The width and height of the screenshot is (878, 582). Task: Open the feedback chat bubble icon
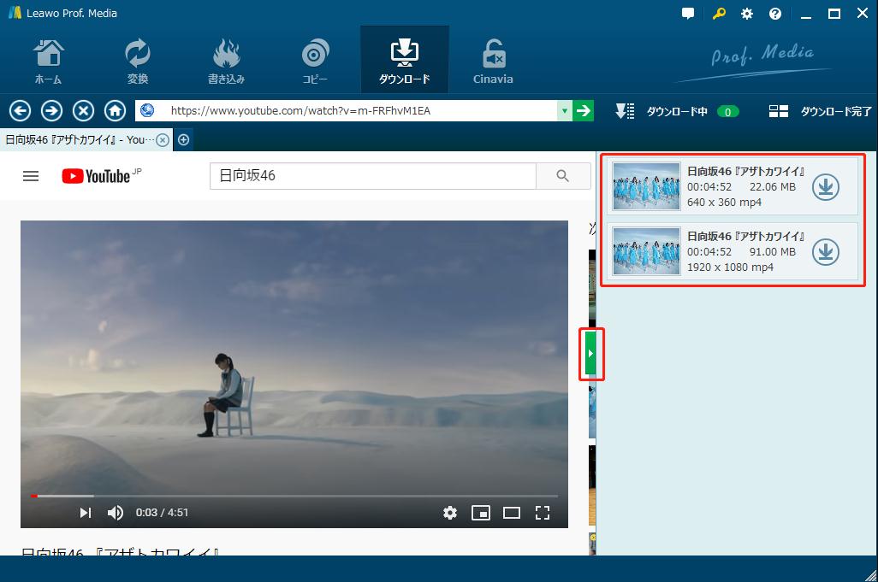pos(688,14)
